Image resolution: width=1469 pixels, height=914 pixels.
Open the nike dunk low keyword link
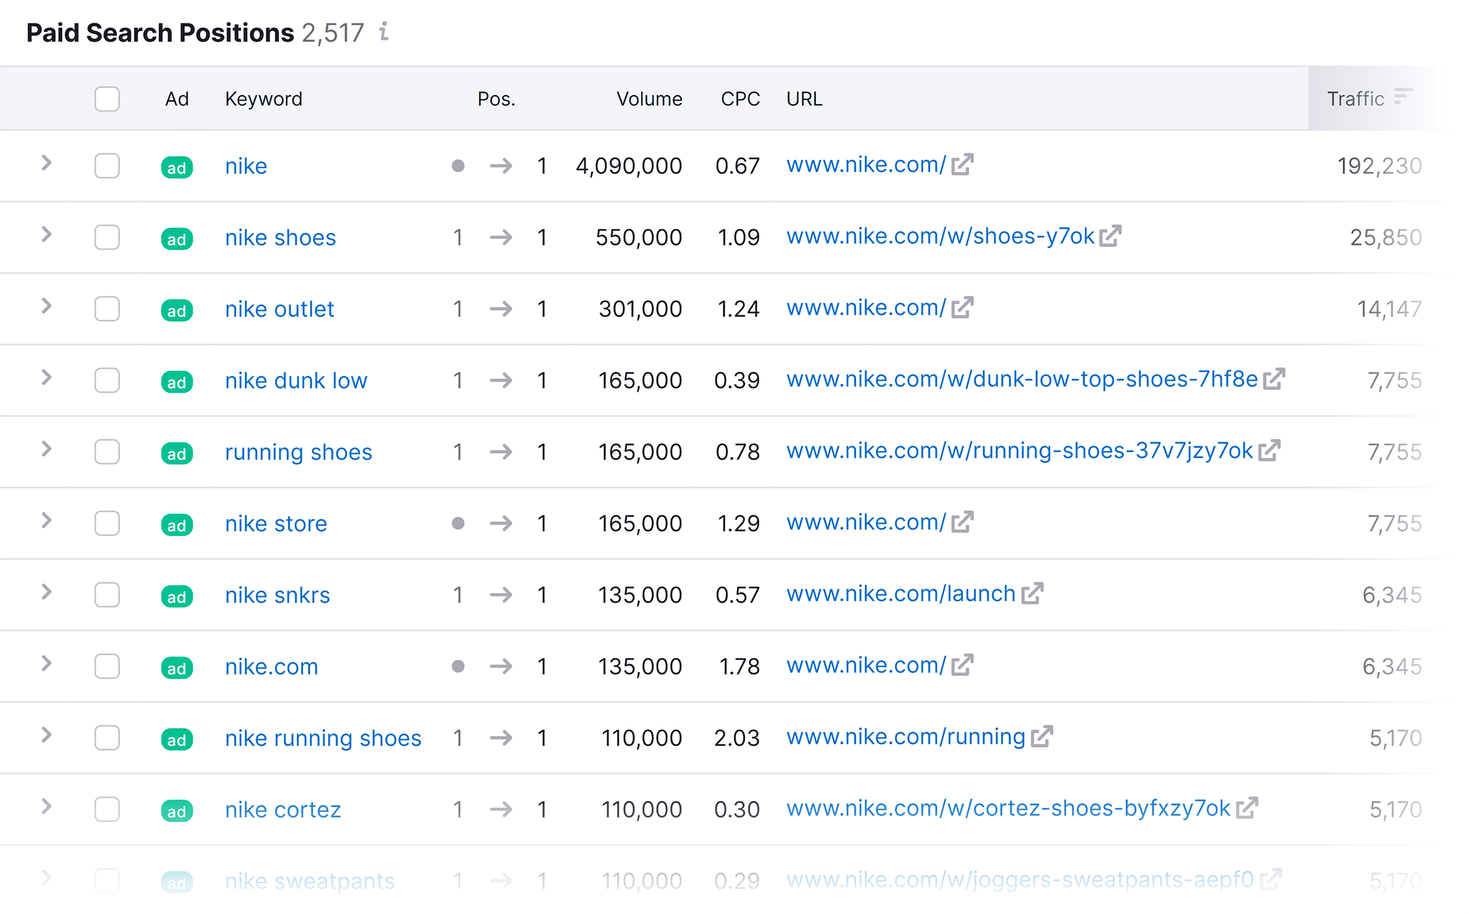click(296, 380)
